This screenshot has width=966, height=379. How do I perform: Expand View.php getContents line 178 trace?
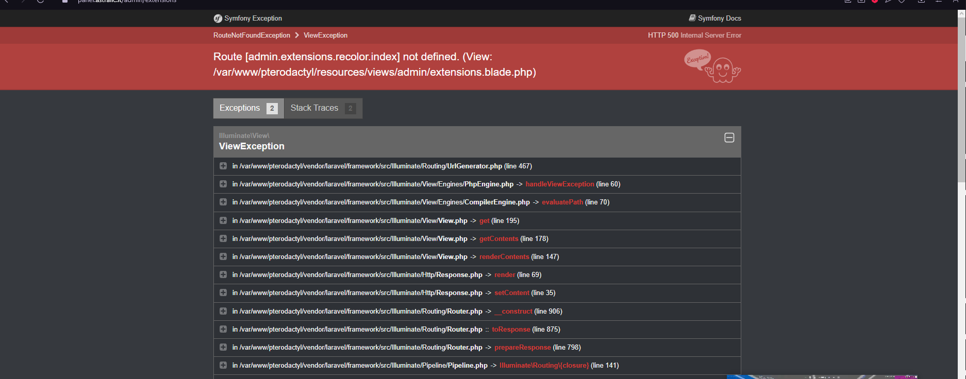(x=223, y=238)
